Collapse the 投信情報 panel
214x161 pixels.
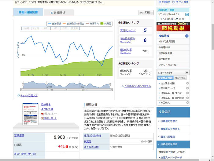point(187,36)
